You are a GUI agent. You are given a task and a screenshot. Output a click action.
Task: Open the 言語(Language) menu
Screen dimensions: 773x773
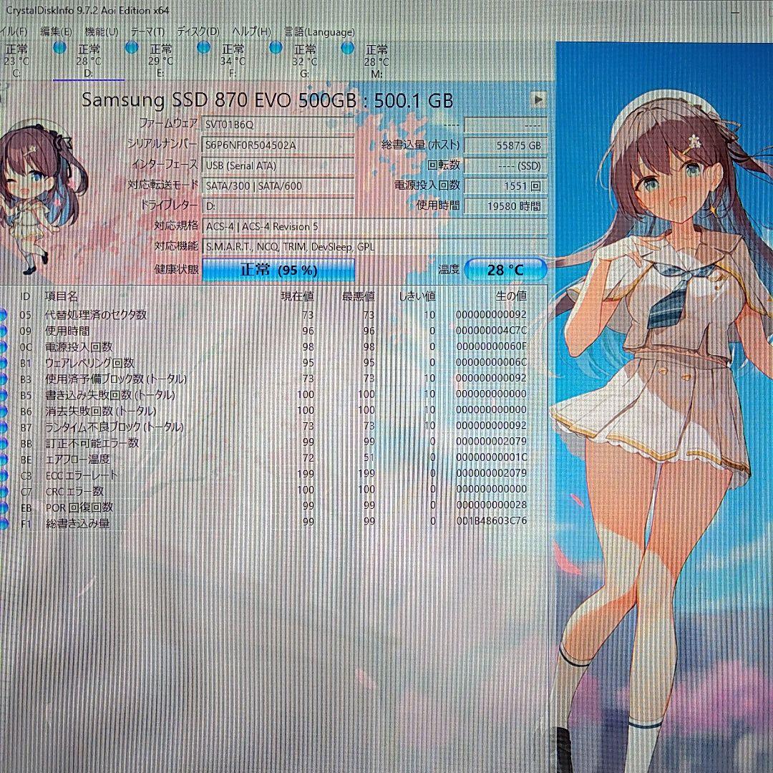click(x=319, y=32)
